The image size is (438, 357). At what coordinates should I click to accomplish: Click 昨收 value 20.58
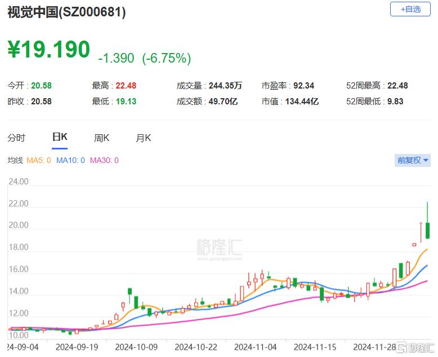[x=41, y=102]
